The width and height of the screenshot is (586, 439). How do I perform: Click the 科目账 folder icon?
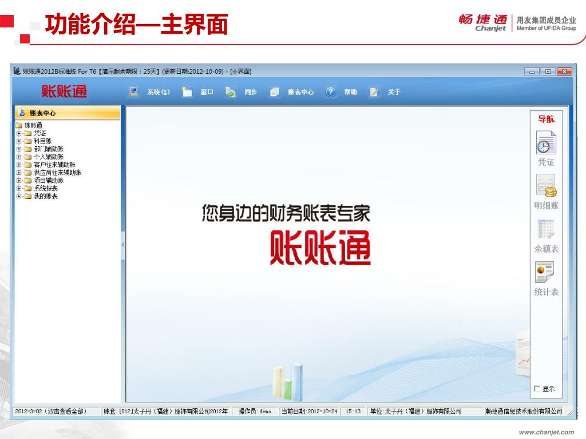[28, 141]
